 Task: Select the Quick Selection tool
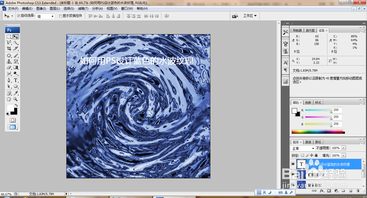point(16,43)
